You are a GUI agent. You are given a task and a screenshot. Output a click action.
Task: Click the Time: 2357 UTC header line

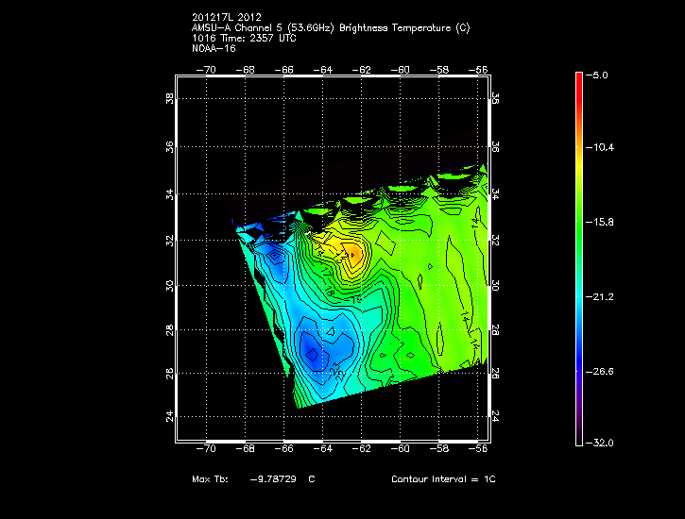[248, 38]
